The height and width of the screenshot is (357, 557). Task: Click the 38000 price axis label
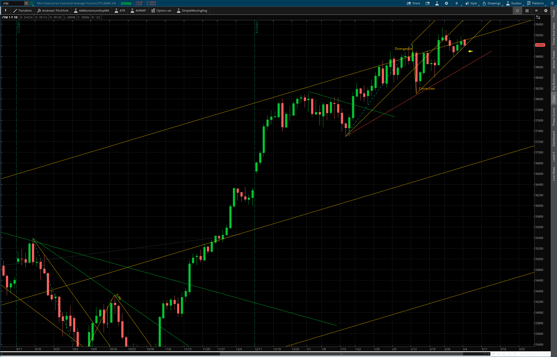[539, 99]
